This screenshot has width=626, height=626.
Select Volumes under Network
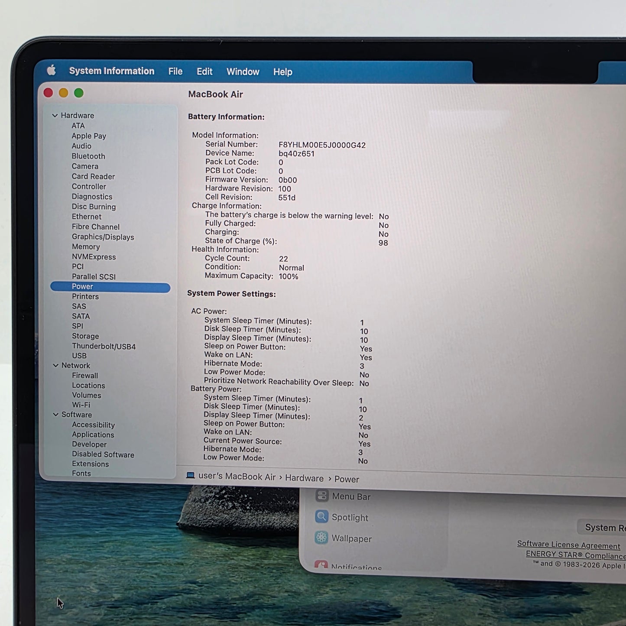87,395
